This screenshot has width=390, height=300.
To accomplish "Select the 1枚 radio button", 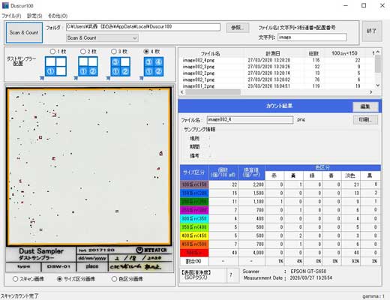I will point(52,52).
